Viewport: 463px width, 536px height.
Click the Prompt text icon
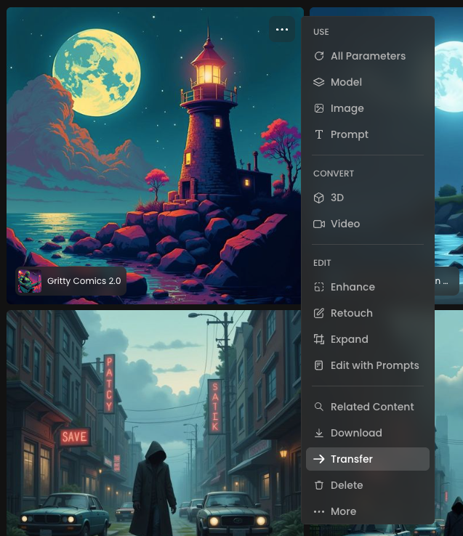coord(319,134)
